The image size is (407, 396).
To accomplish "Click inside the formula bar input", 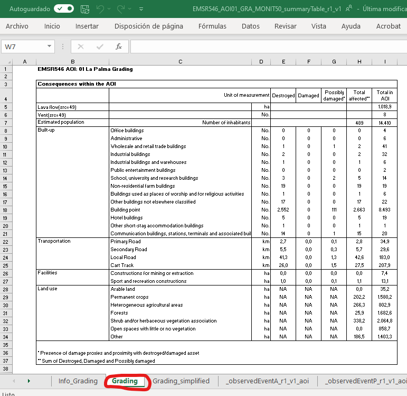I will coord(269,47).
